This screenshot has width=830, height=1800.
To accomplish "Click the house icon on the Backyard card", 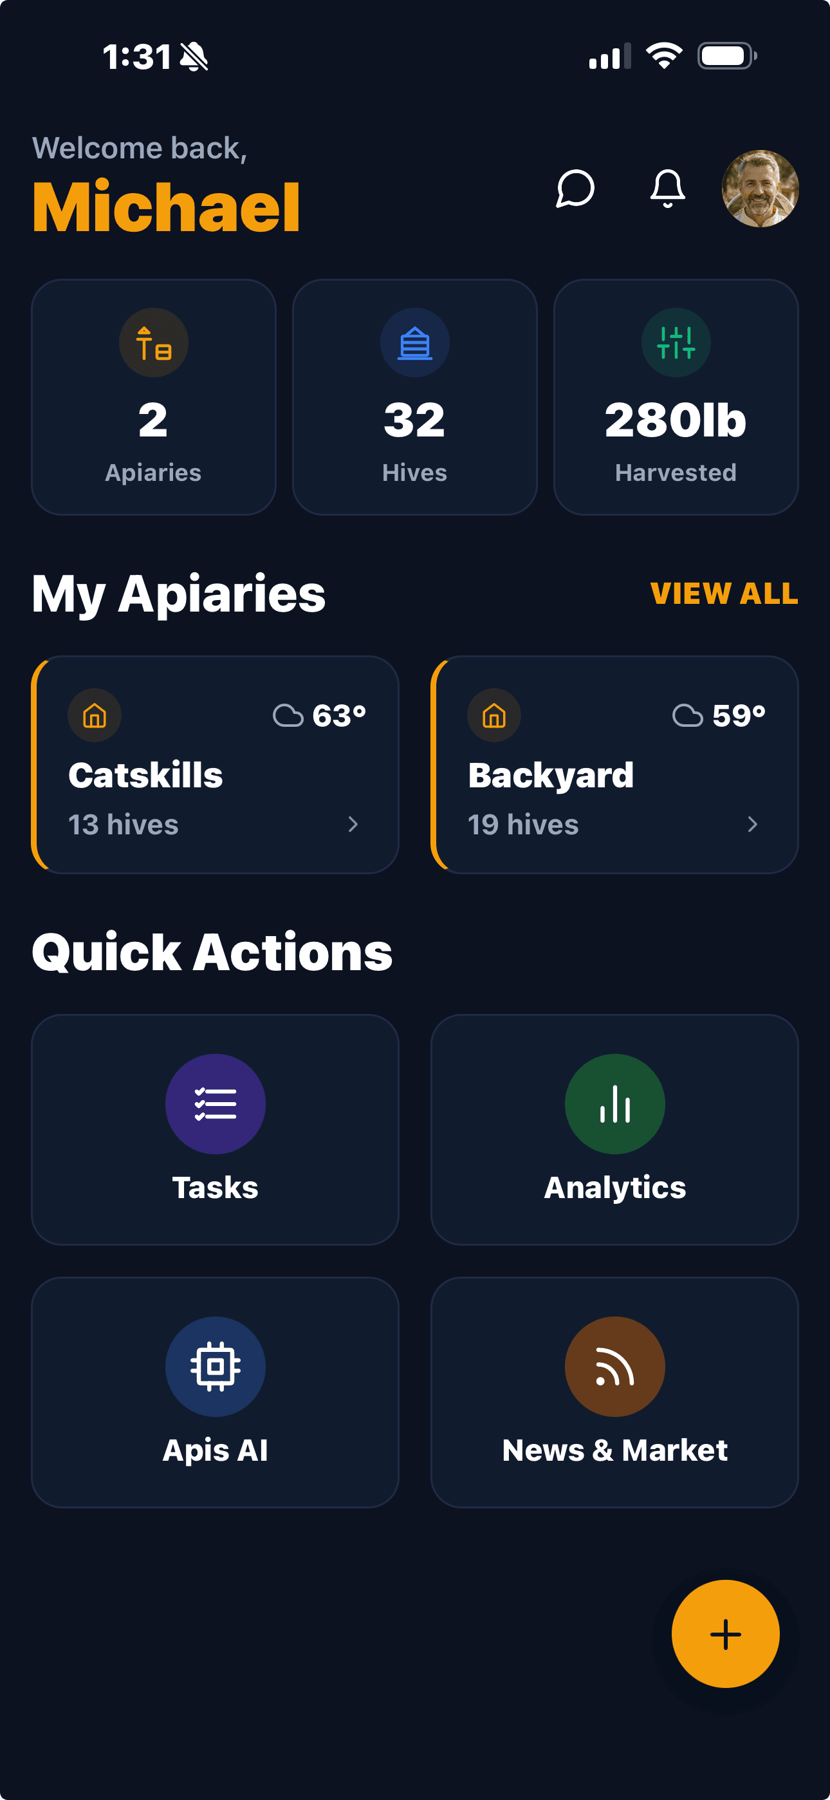I will (494, 715).
